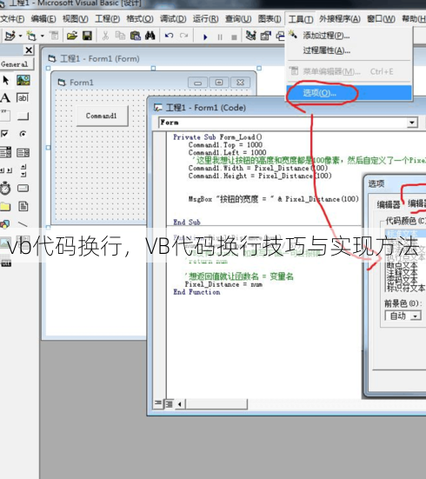This screenshot has width=426, height=479.
Task: Select the OLE tool in toolbox
Action: (x=6, y=263)
